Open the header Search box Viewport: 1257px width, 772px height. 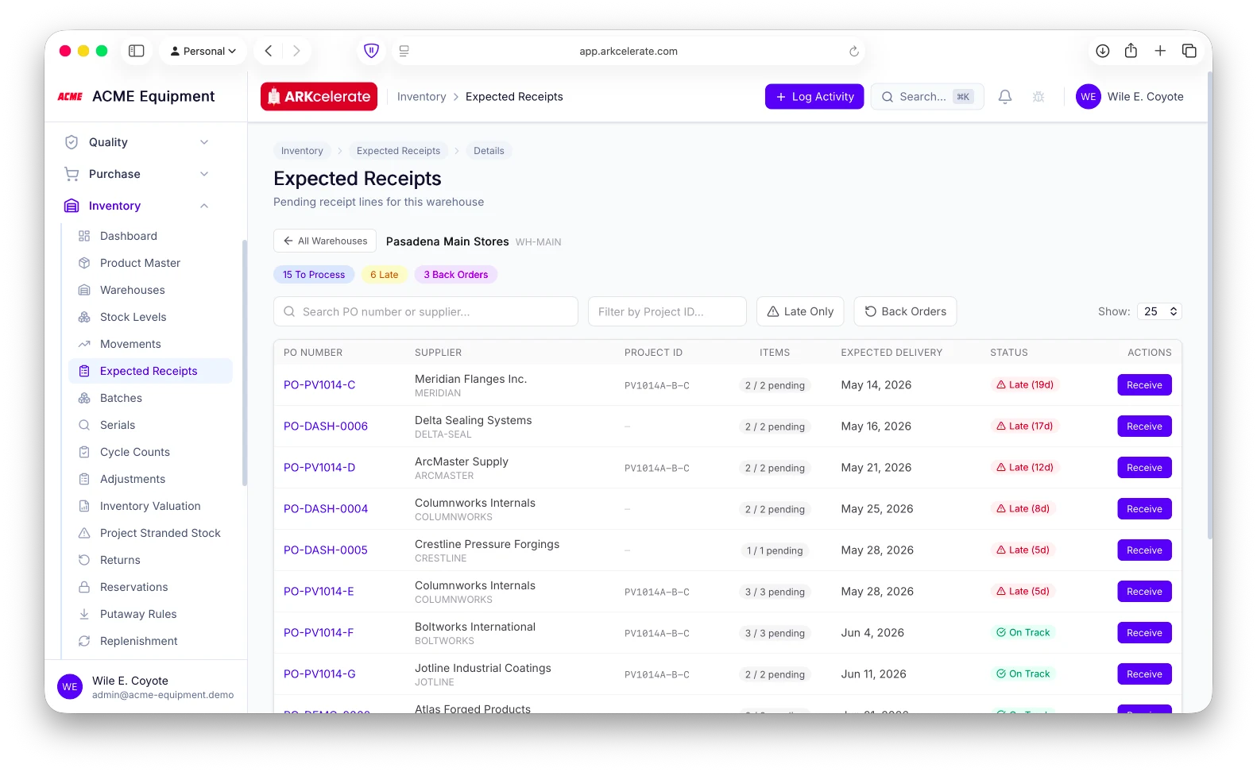[x=927, y=97]
